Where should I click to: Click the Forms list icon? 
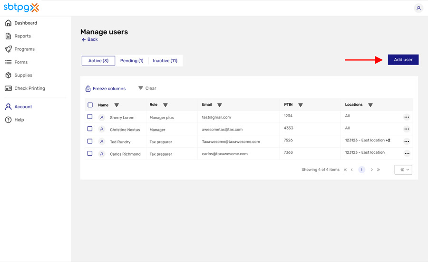(x=8, y=62)
